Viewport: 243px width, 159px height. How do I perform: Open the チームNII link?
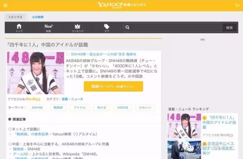click(21, 154)
